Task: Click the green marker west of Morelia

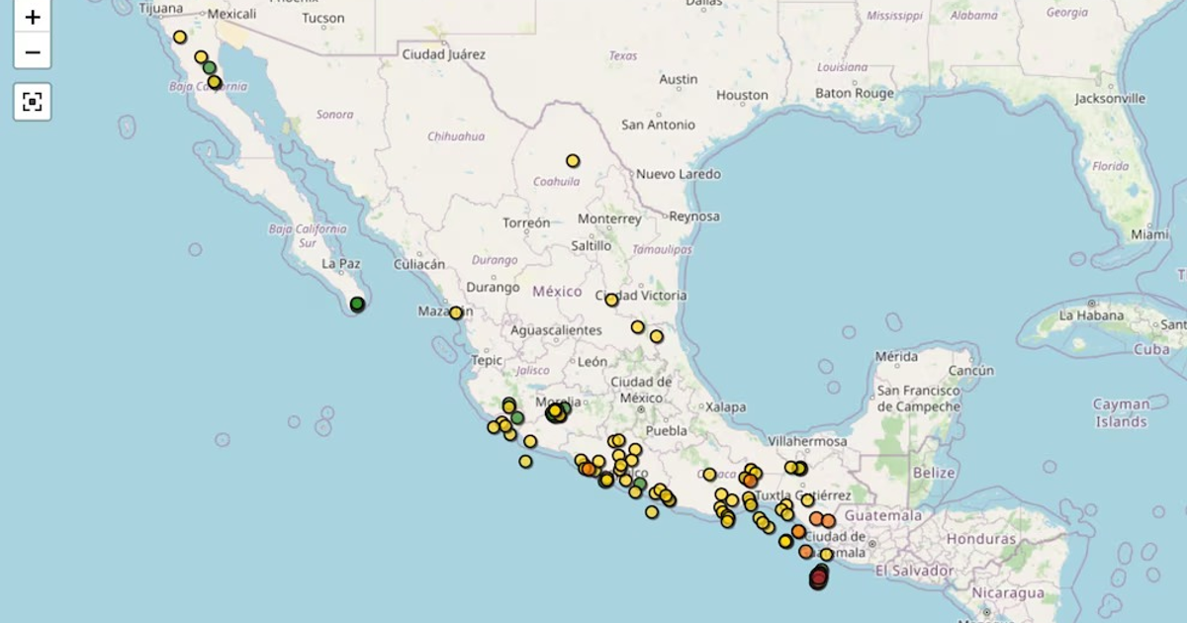Action: tap(517, 416)
